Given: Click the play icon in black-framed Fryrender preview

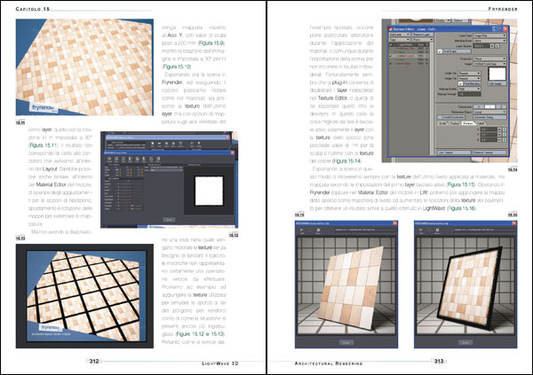Looking at the screenshot, I should click(421, 230).
